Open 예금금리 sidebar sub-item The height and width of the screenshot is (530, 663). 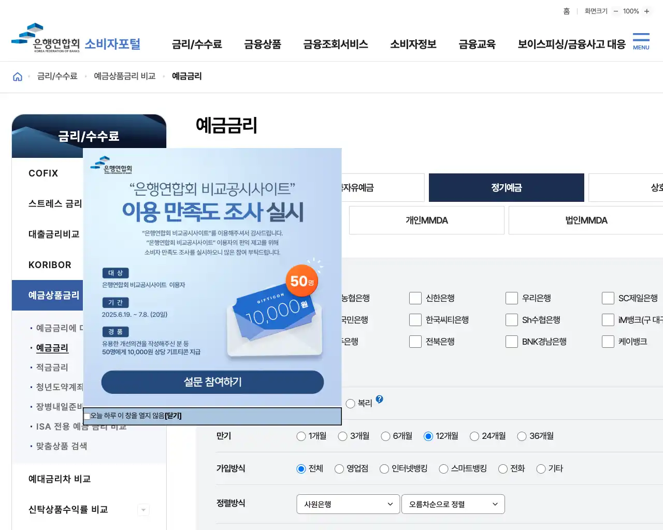pyautogui.click(x=52, y=348)
